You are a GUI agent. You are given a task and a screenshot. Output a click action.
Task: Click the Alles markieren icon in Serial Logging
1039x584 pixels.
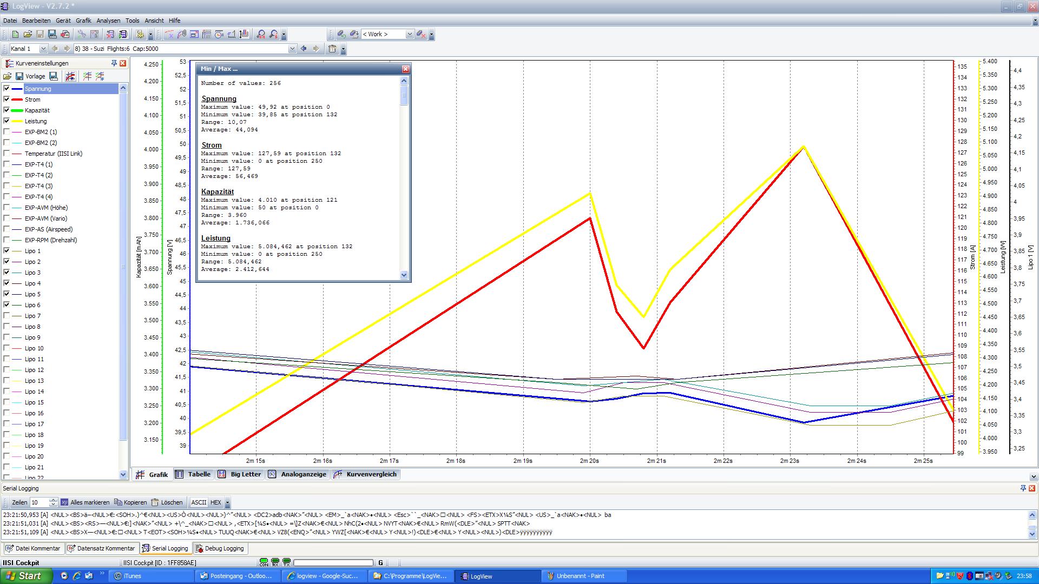point(65,502)
